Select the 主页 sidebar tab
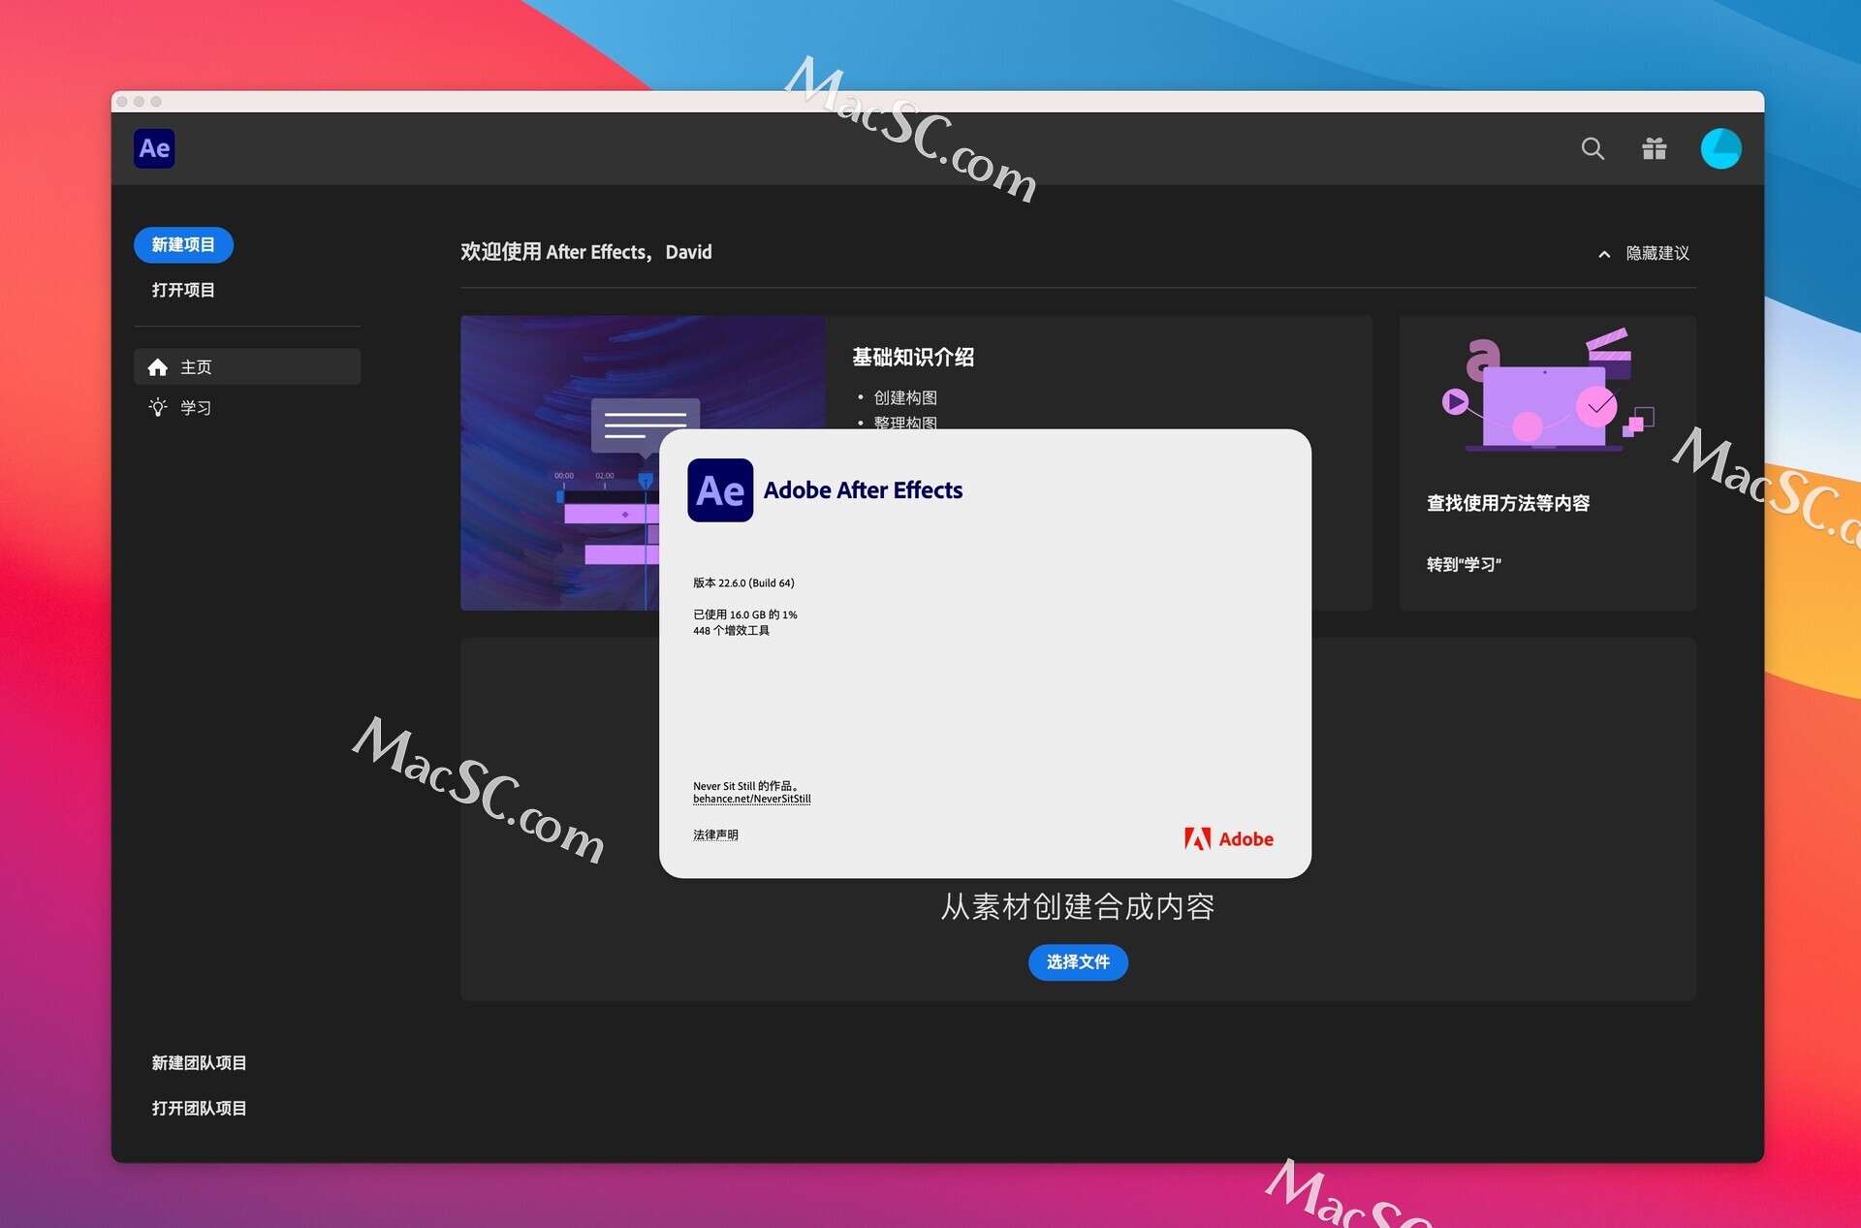The image size is (1861, 1228). 247,367
